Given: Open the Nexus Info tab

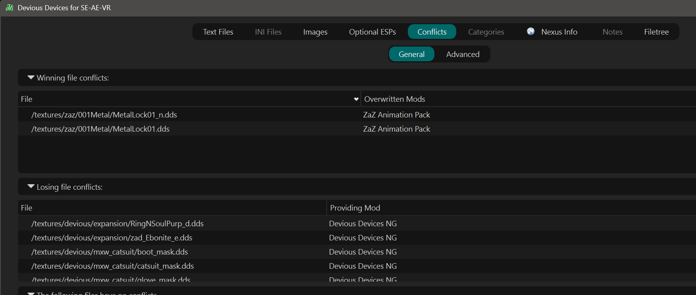Looking at the screenshot, I should [552, 32].
